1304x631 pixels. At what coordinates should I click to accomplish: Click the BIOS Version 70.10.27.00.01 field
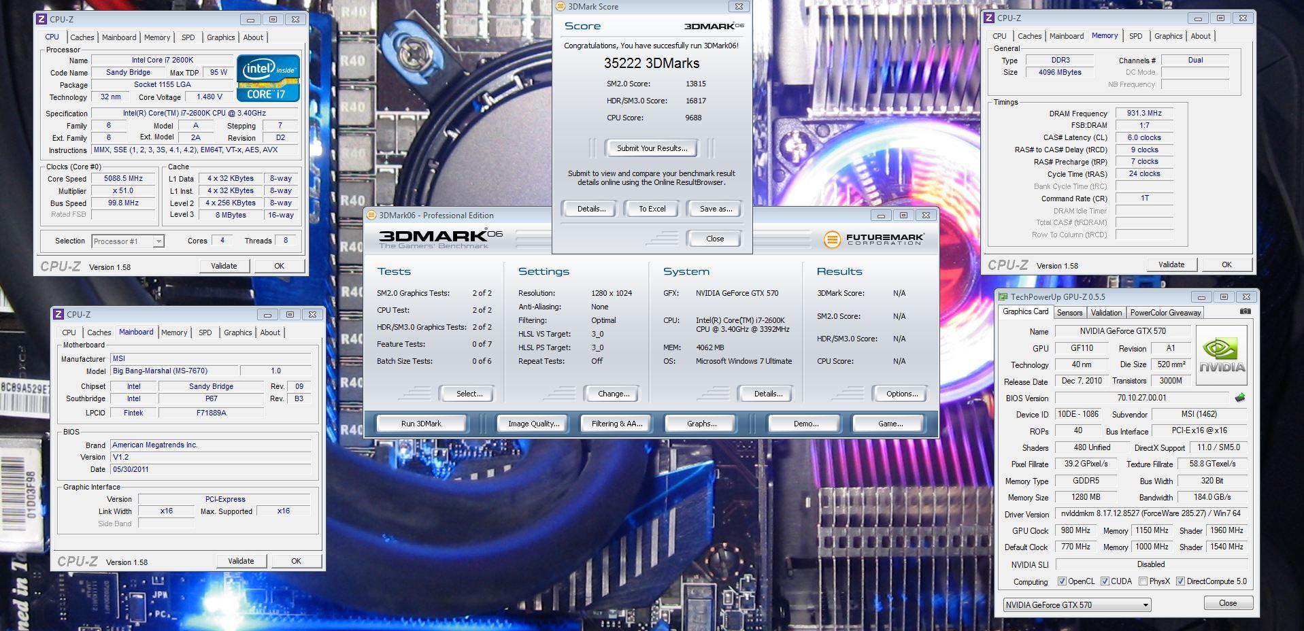[x=1142, y=398]
